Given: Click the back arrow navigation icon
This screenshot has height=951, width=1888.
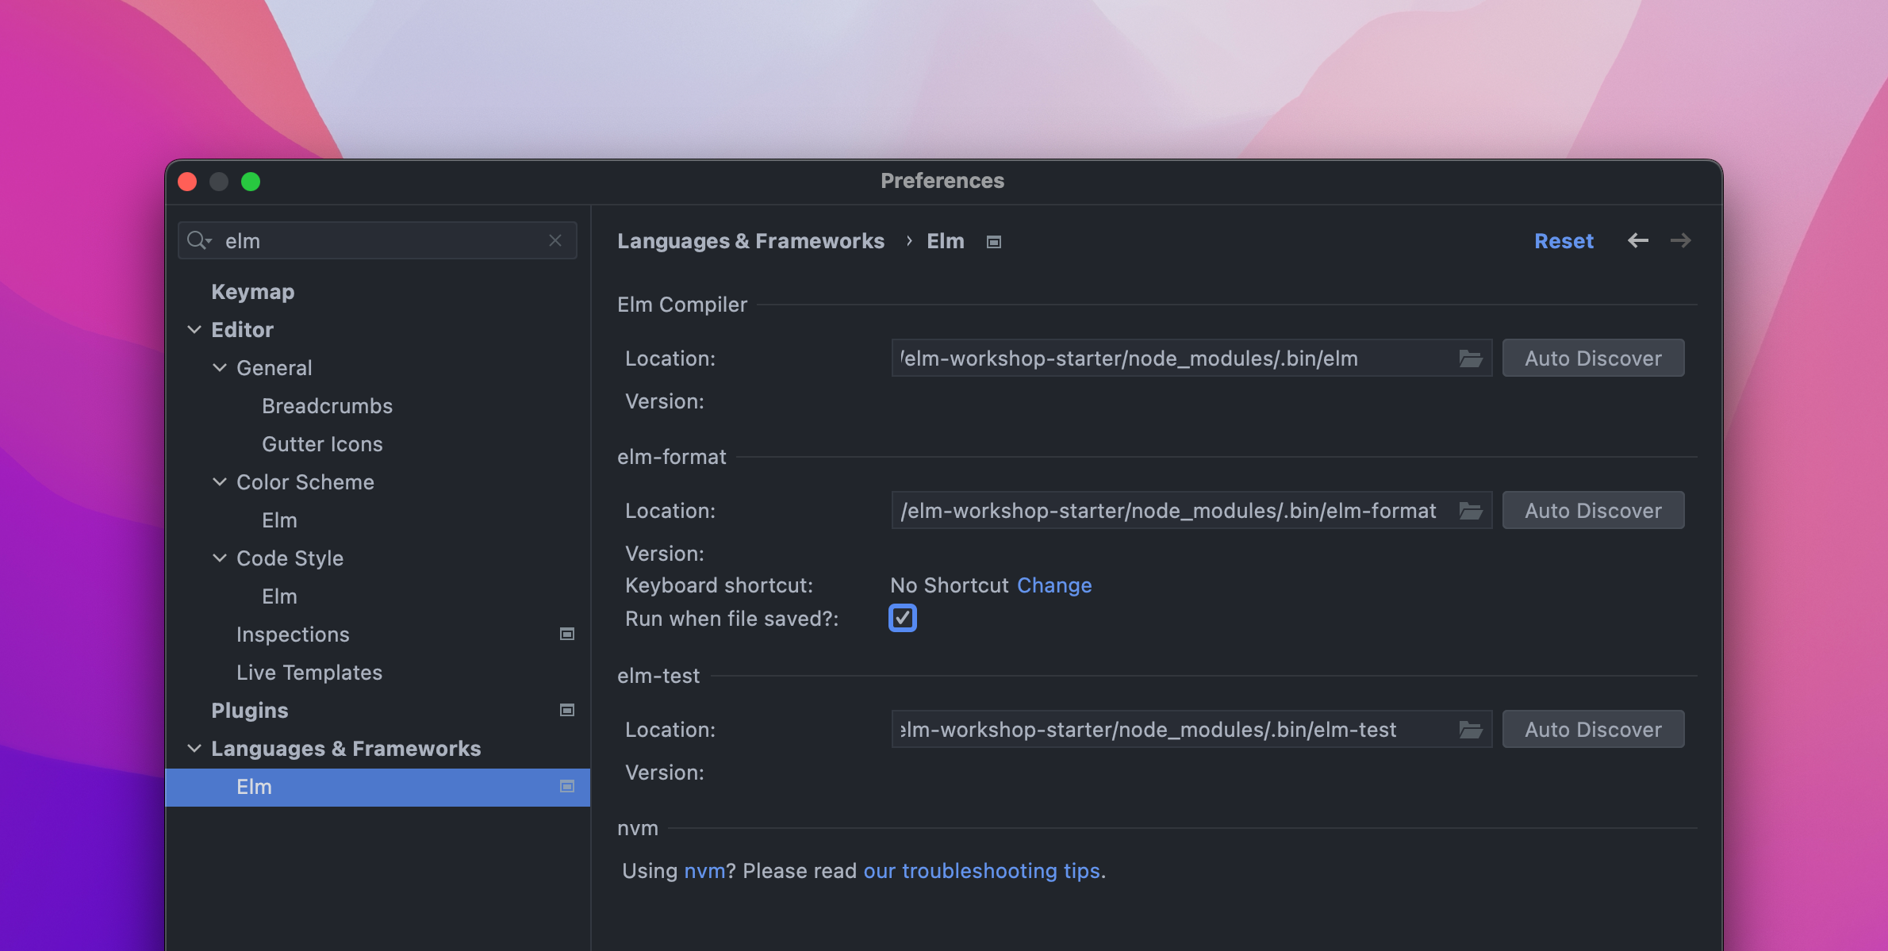Looking at the screenshot, I should 1637,240.
